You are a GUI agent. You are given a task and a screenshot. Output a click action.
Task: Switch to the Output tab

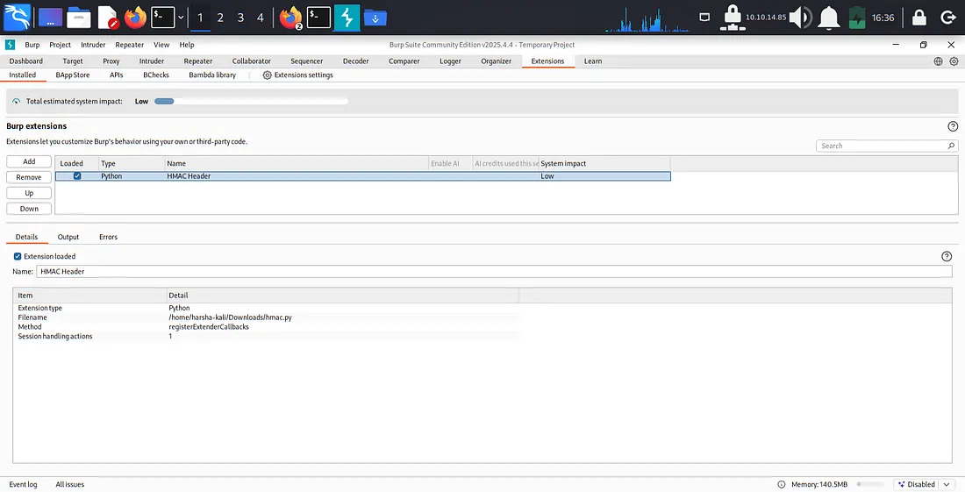[x=68, y=237]
